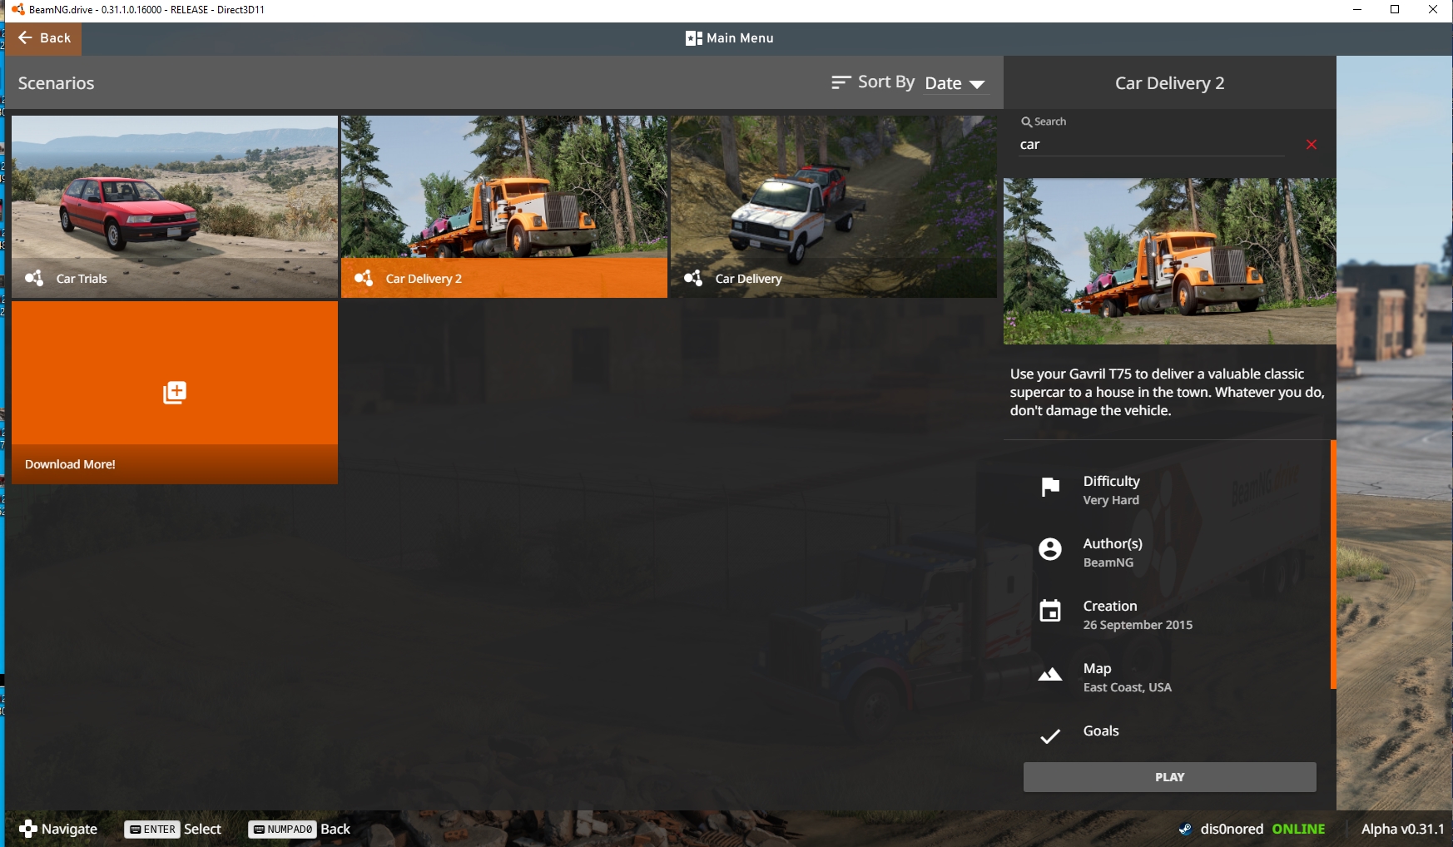Click the scenario description text about the Gavril T75
The width and height of the screenshot is (1453, 847).
[x=1167, y=392]
